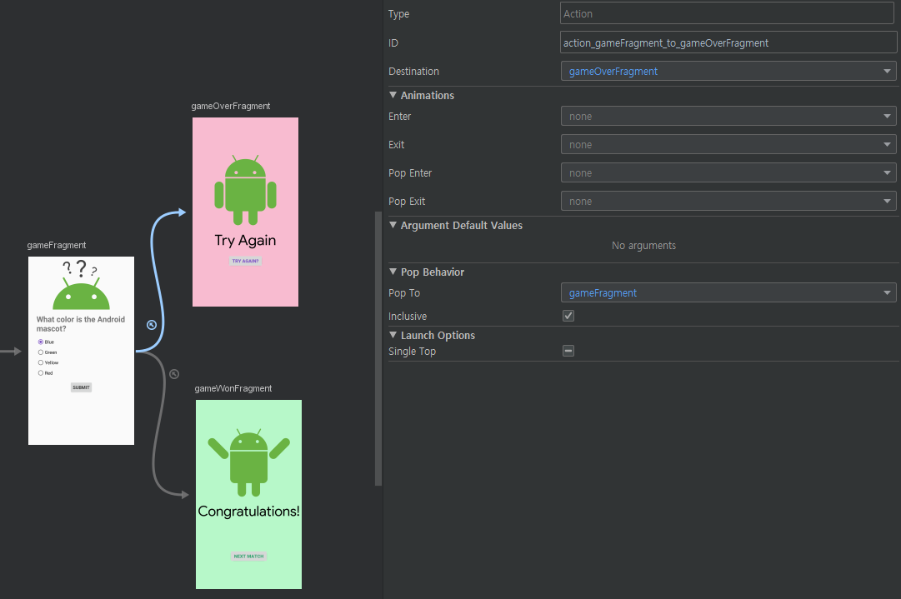Viewport: 901px width, 599px height.
Task: Click the Type field showing Action
Action: 727,13
